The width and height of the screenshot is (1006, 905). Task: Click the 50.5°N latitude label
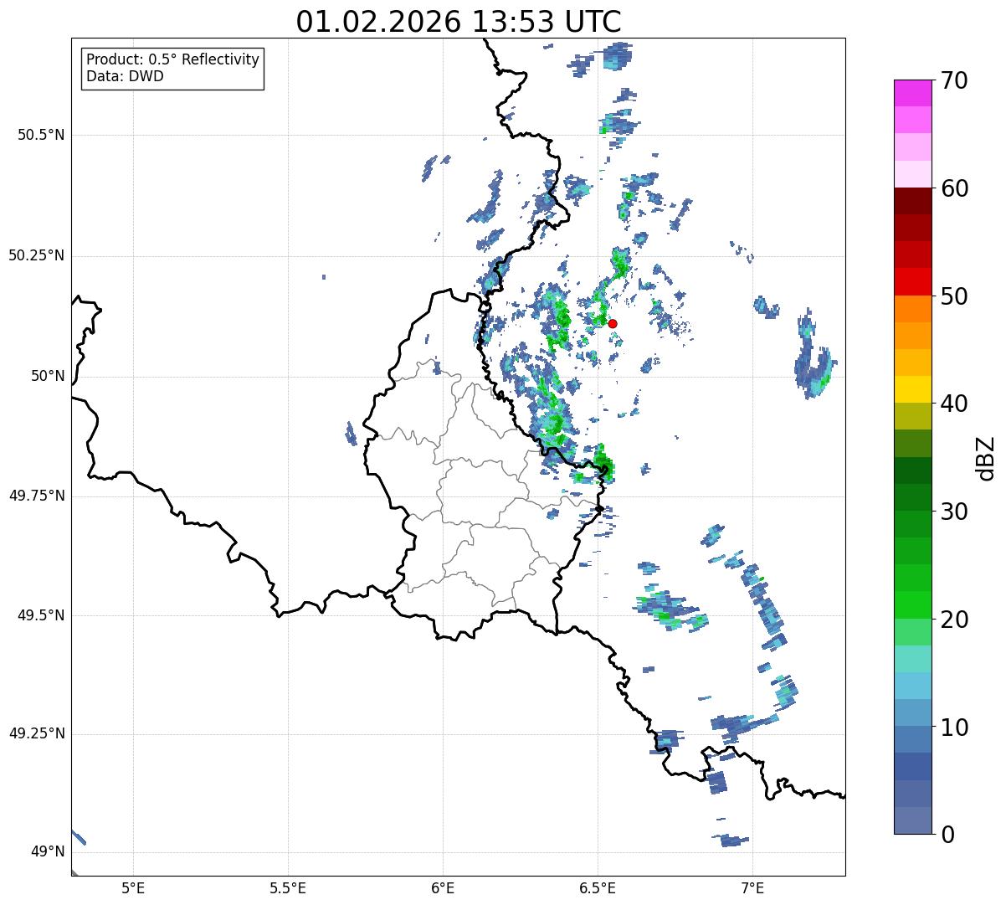coord(41,135)
